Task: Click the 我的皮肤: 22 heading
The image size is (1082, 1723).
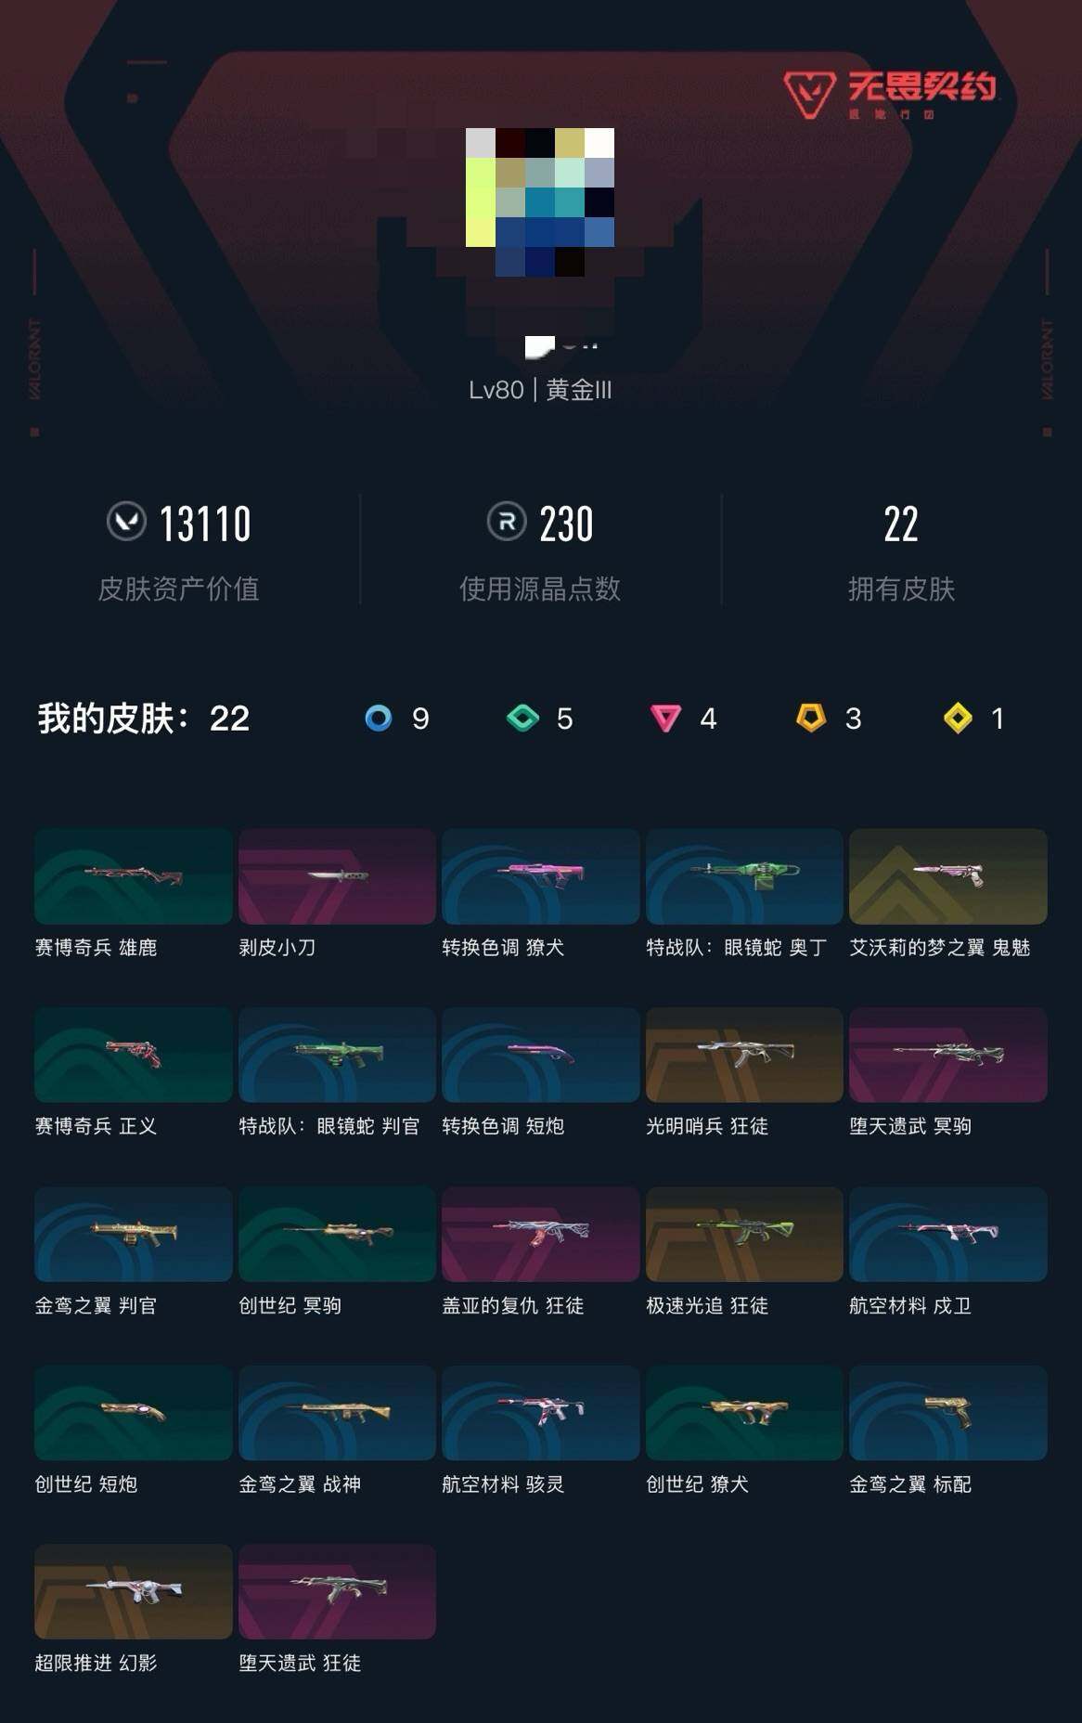Action: (144, 719)
